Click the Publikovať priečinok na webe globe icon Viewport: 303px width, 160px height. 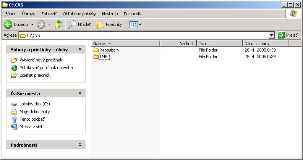[14, 68]
